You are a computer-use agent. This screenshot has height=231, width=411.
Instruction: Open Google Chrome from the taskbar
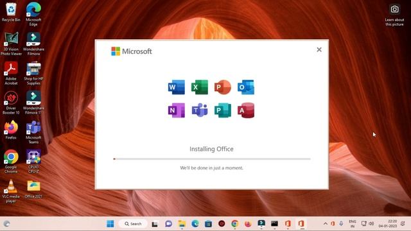(235, 224)
